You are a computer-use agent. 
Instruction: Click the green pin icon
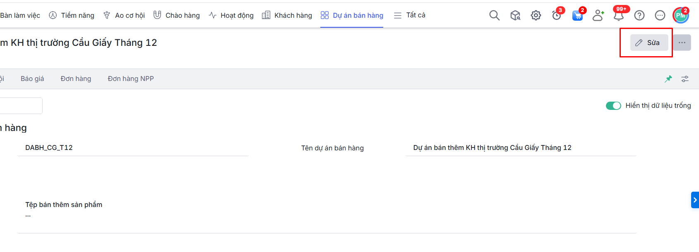(668, 78)
